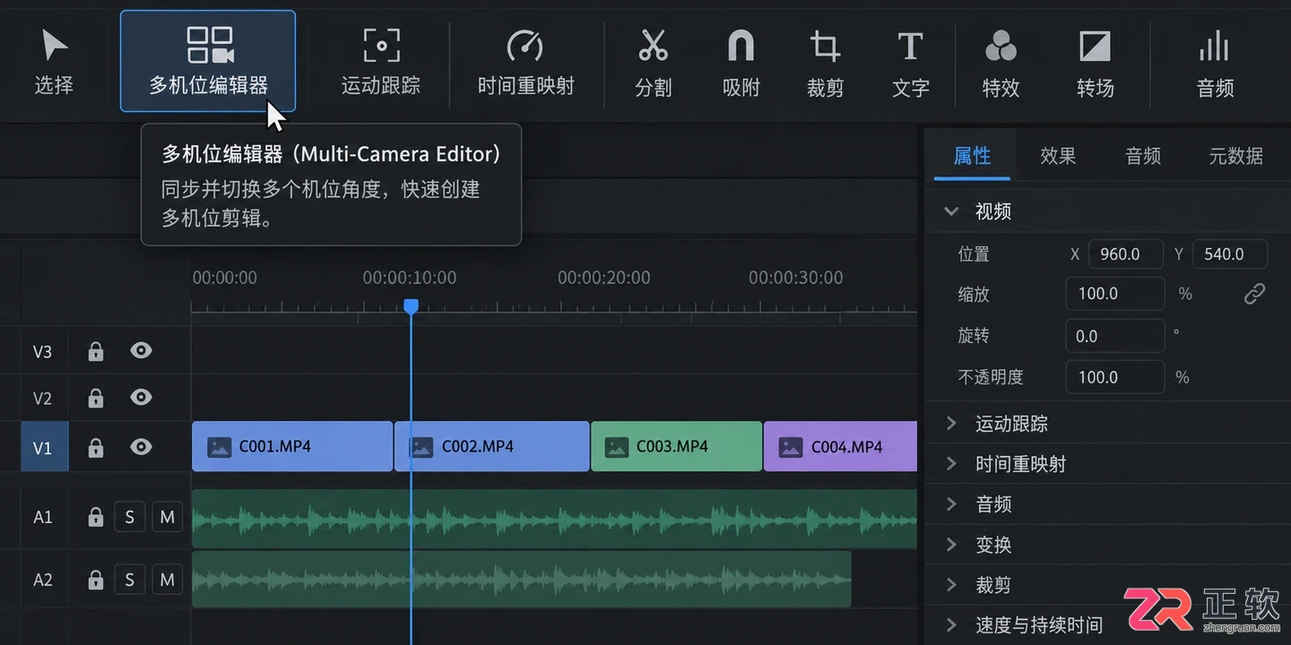Lock the V2 track
Image resolution: width=1291 pixels, height=645 pixels.
point(96,398)
